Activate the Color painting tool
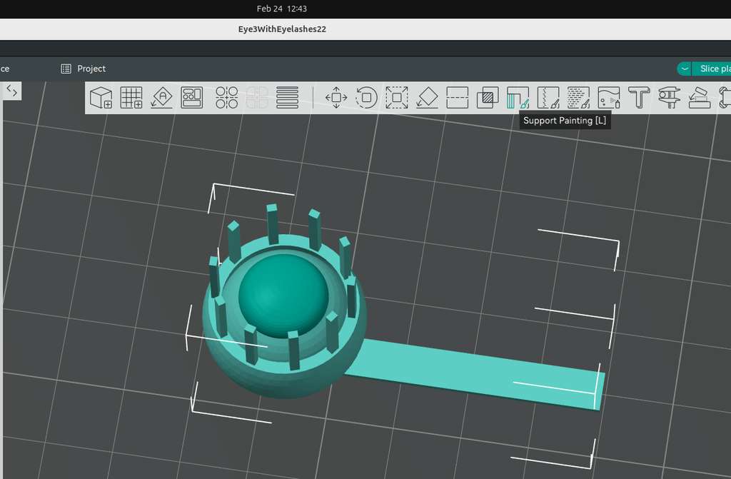The image size is (731, 479). [x=609, y=98]
